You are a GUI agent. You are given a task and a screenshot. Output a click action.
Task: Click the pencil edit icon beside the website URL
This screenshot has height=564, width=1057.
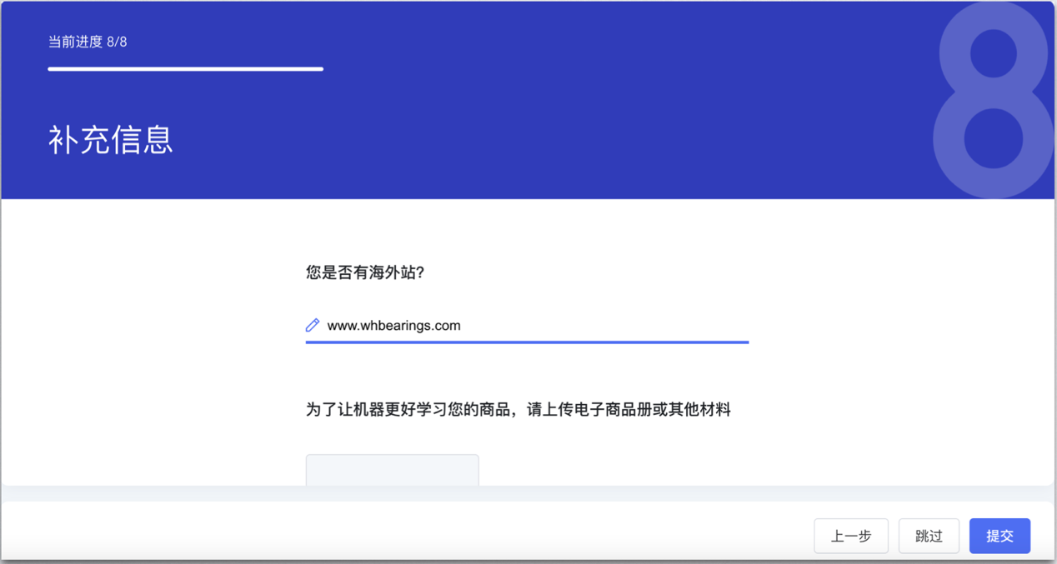pos(313,325)
